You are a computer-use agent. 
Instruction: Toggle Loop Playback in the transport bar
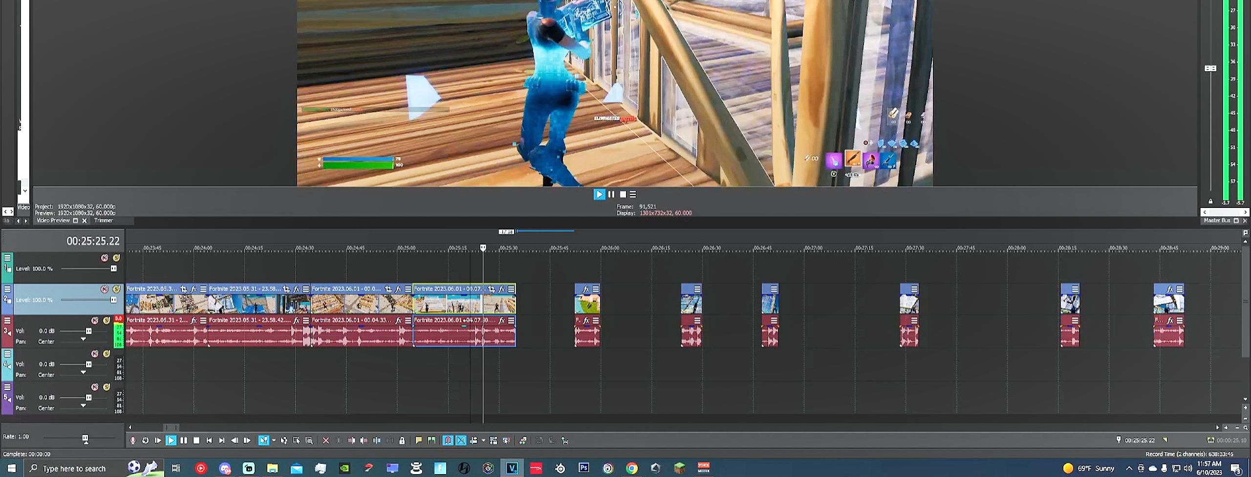(x=145, y=440)
